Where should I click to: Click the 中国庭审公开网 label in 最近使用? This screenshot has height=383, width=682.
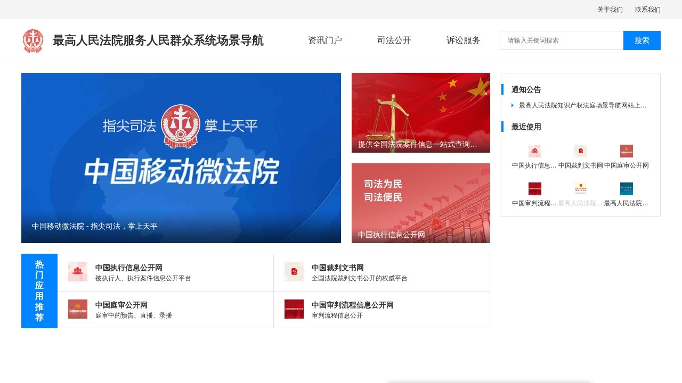(627, 165)
